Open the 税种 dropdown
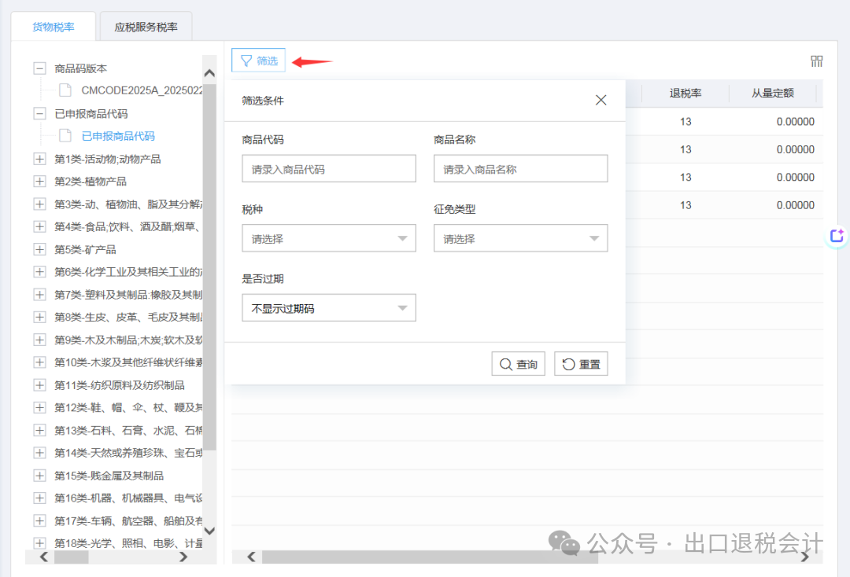This screenshot has width=850, height=577. pos(328,238)
